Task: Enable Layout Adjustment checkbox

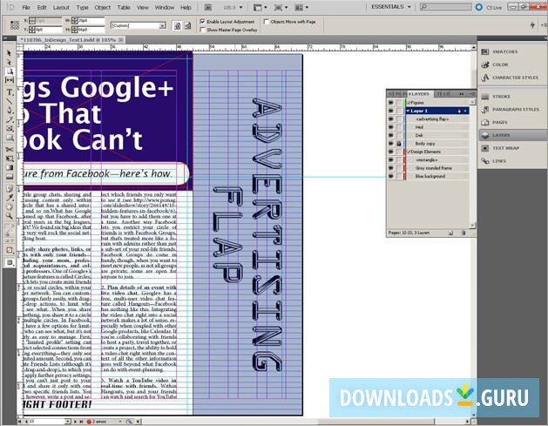Action: click(204, 21)
